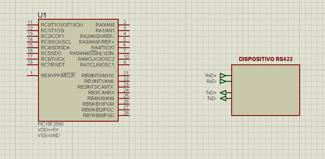The height and width of the screenshot is (159, 325).
Task: Click pin 3 RA1/AN1 on U1
Action: pos(124,30)
